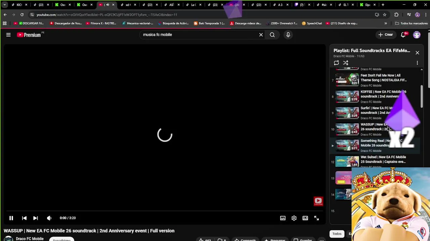Enter fullscreen mode on the player
430x241 pixels.
[316, 218]
